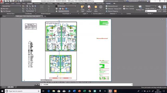
Task: Switch to the Manage ribbon tab
Action: coord(62,3)
